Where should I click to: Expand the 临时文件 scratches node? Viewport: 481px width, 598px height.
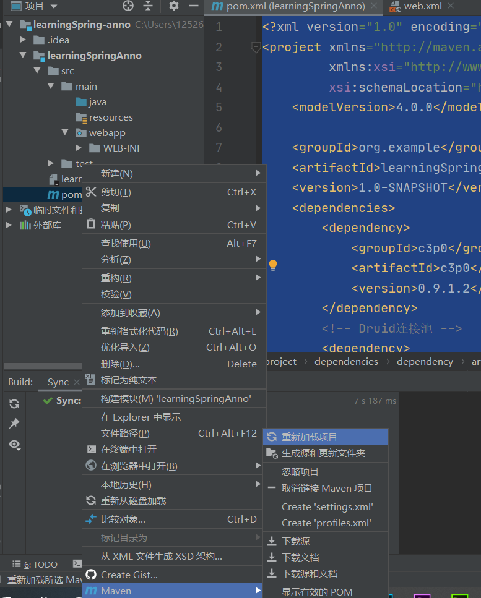tap(9, 210)
